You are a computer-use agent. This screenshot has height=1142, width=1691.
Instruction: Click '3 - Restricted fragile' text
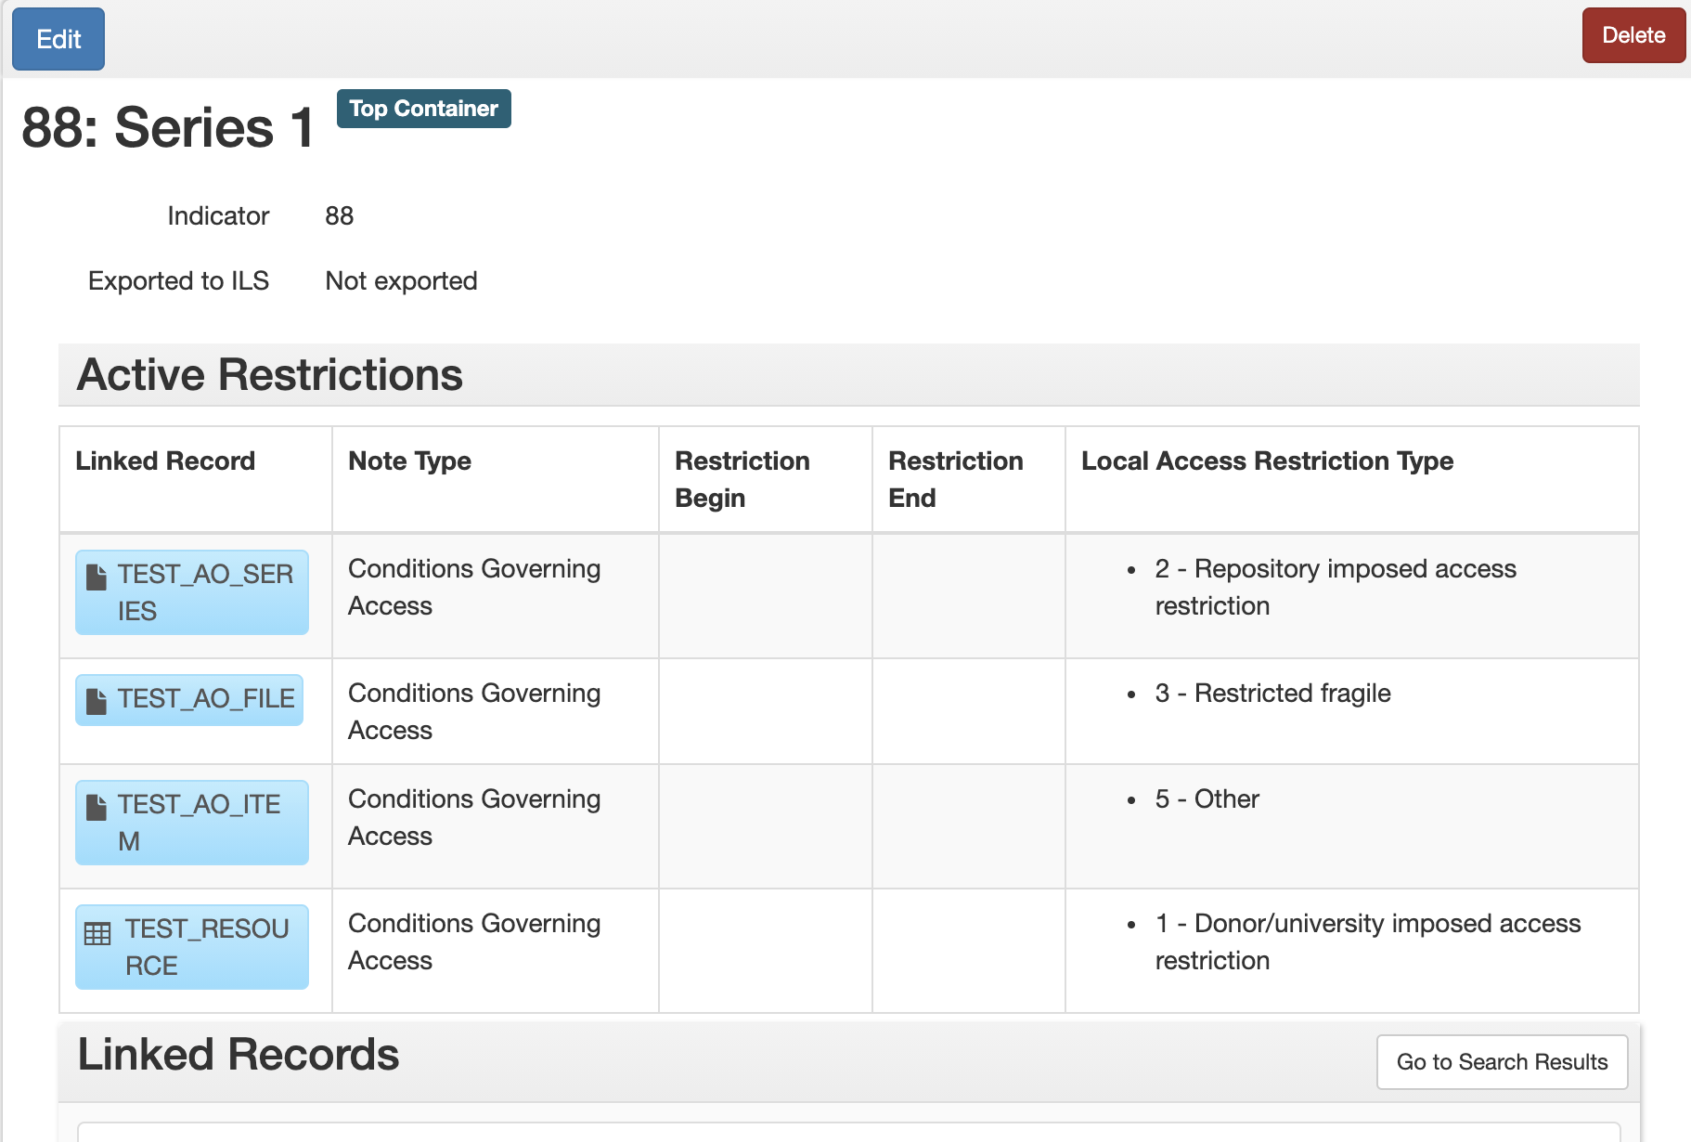(1272, 694)
